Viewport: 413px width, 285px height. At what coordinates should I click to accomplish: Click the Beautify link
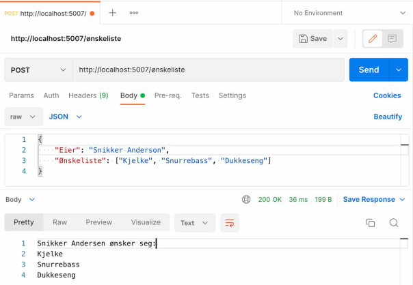click(x=388, y=117)
